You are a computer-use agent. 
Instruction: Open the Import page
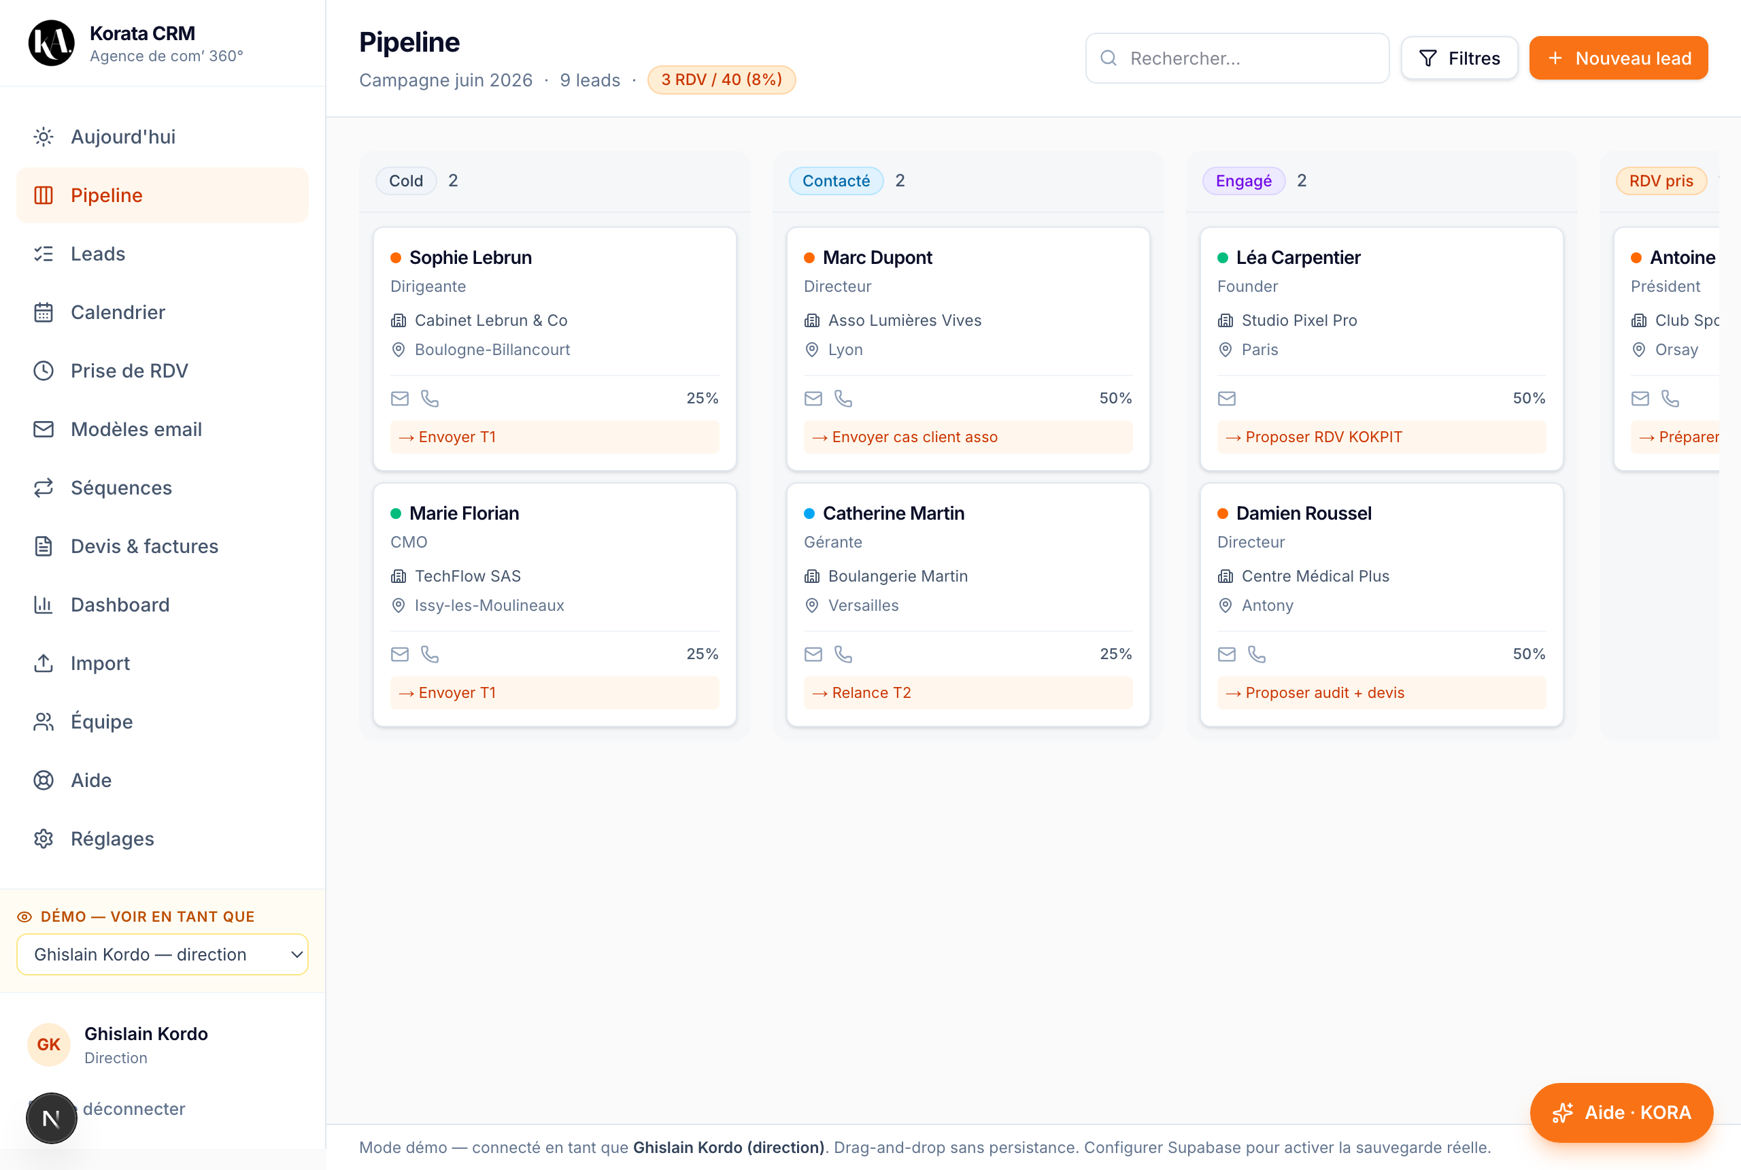coord(162,663)
